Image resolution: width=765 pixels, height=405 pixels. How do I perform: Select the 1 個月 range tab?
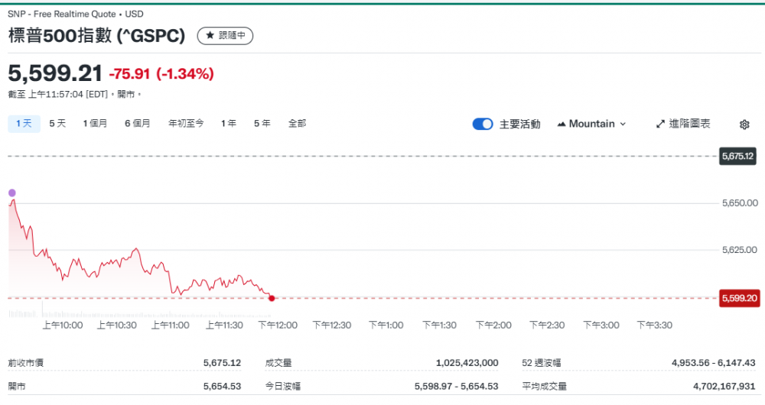(95, 123)
